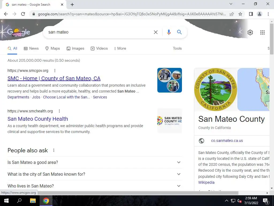Visit co.sanmateo.ca.us website link
This screenshot has width=274, height=206.
[227, 141]
